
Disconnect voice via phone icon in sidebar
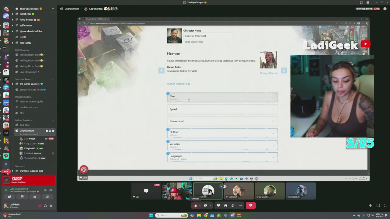pos(51,190)
